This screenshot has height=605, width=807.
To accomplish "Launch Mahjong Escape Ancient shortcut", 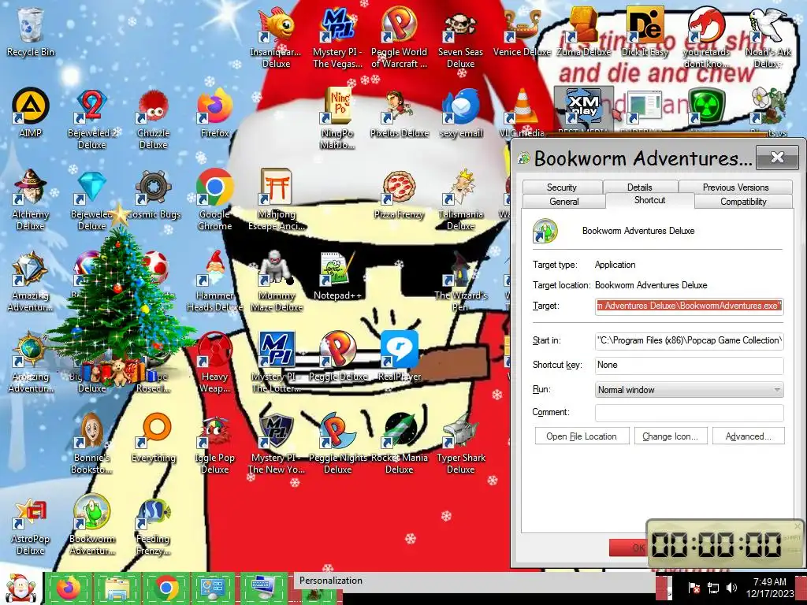I will coord(276,199).
